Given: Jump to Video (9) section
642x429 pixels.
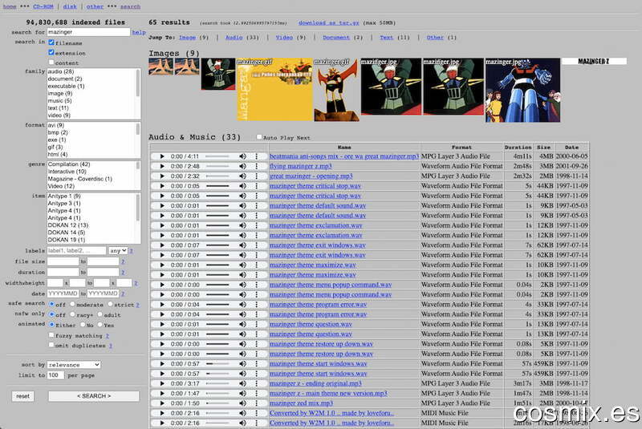Looking at the screenshot, I should (284, 37).
